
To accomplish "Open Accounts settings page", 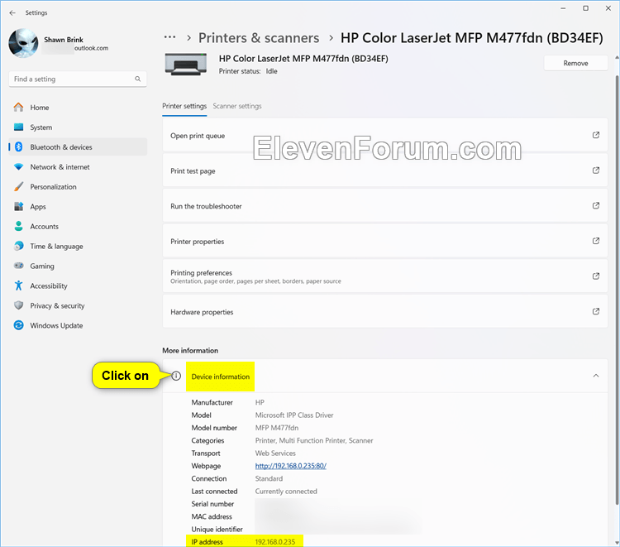I will coord(78,226).
